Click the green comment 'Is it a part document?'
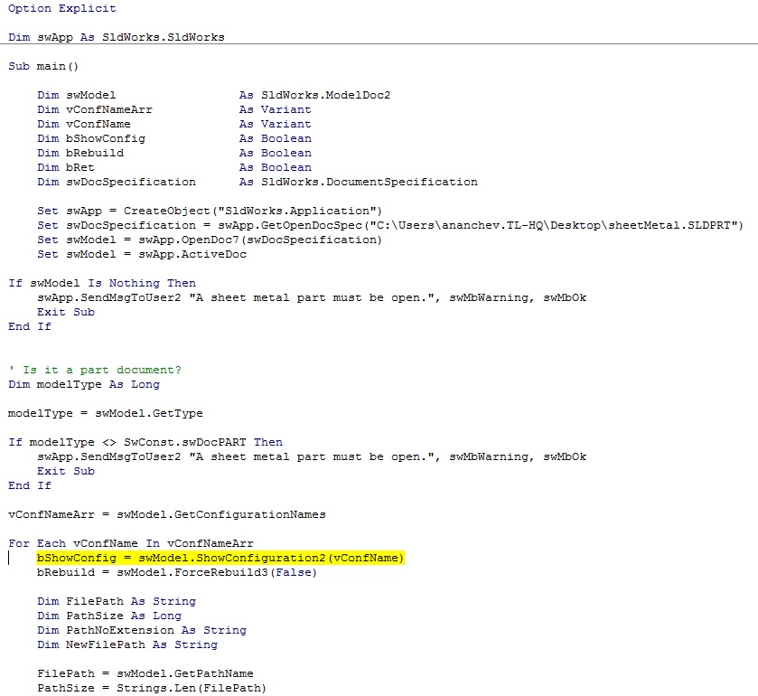Screen dimensions: 758x696 click(95, 370)
